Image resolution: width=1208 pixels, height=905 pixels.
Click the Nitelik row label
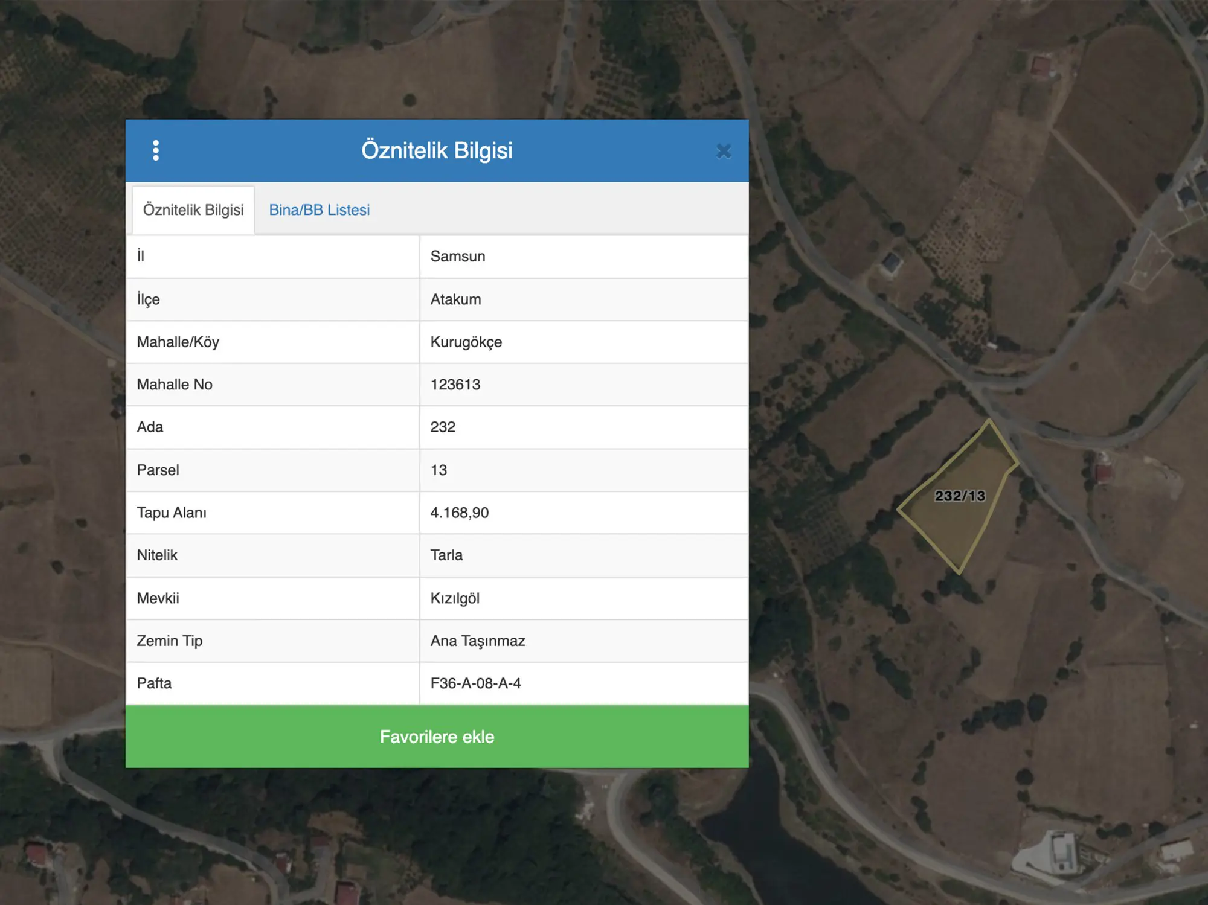(x=157, y=555)
